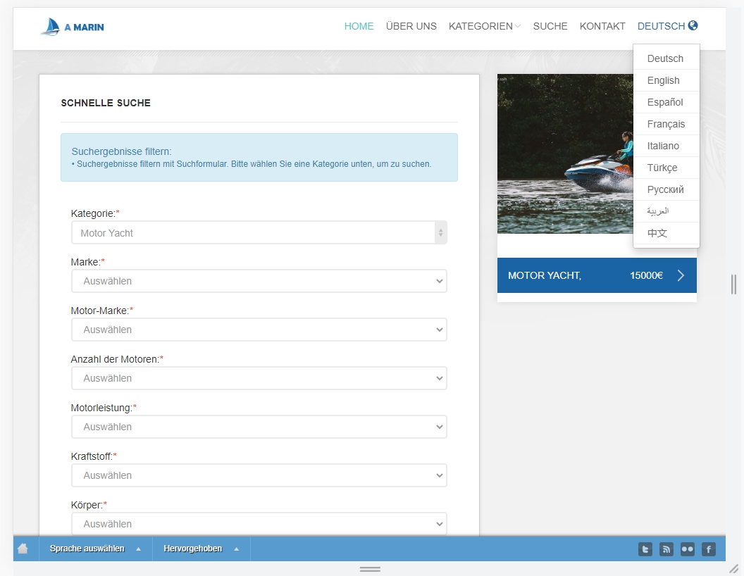Expand Hervorgehoben in bottom bar
744x576 pixels.
[x=201, y=549]
